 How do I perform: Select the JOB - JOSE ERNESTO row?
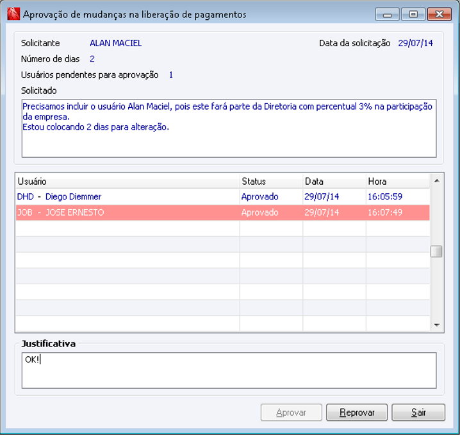tap(223, 212)
